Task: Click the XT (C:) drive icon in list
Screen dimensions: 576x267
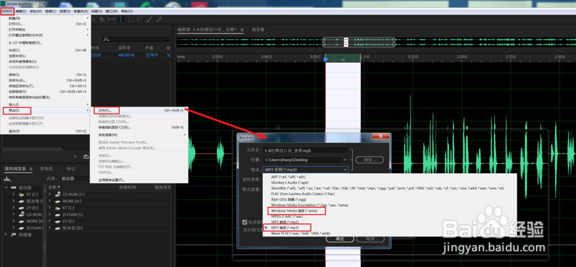Action: click(x=57, y=208)
